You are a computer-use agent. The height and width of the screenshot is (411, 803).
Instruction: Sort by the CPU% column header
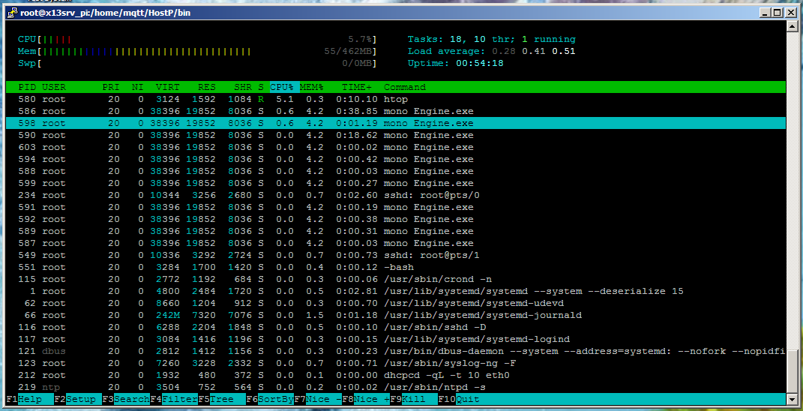pyautogui.click(x=284, y=87)
